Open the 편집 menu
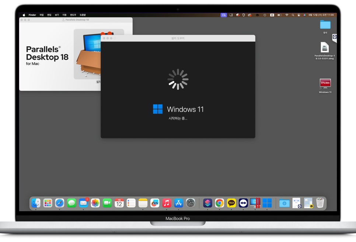Viewport: 356px width, 242px height. pos(49,15)
